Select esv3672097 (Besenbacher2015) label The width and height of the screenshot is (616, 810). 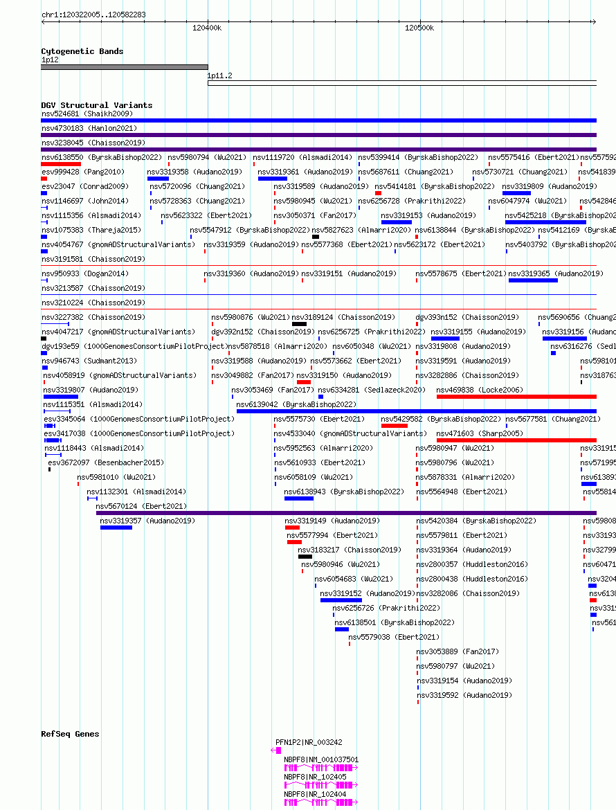pyautogui.click(x=106, y=462)
